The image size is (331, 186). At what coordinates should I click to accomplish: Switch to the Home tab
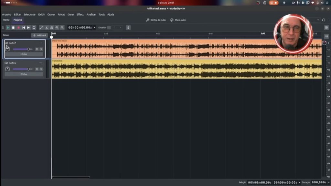[6, 20]
